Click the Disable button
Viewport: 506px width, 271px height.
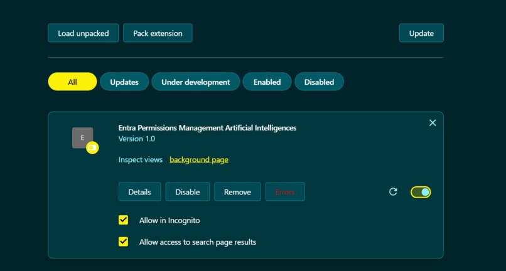pyautogui.click(x=188, y=191)
